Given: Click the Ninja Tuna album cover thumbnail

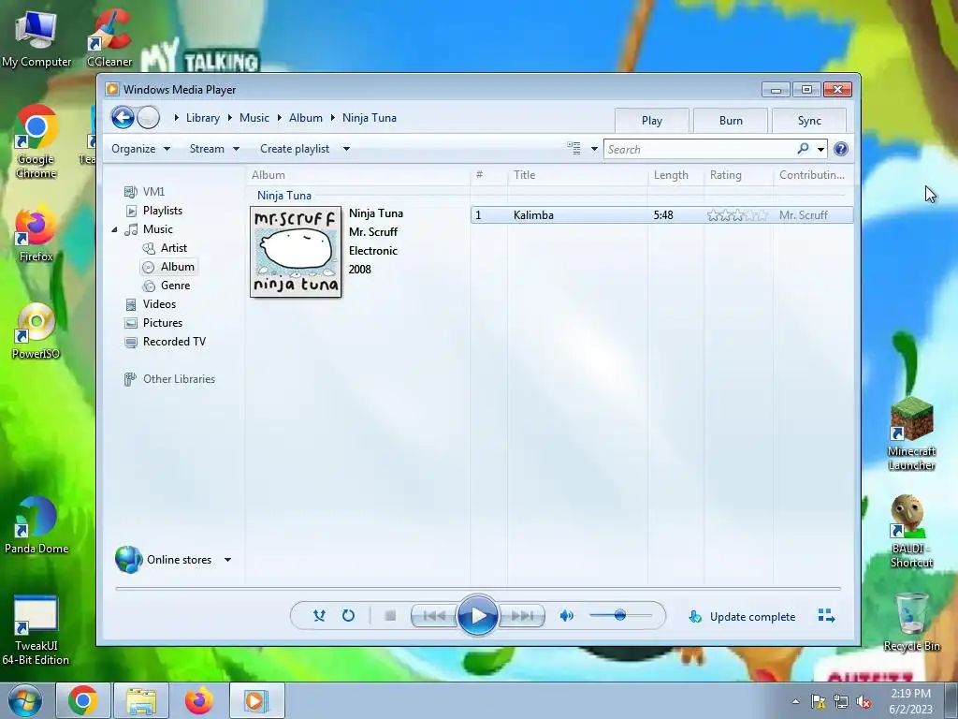Looking at the screenshot, I should click(x=296, y=251).
